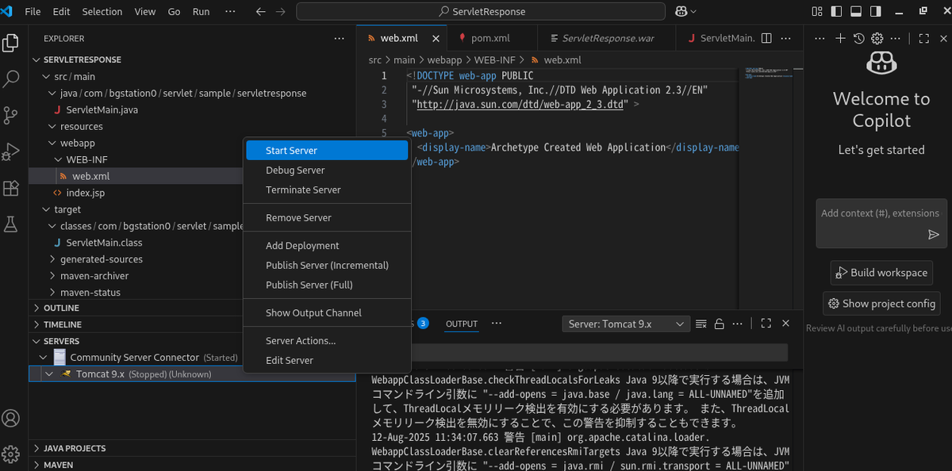Maximize the bottom panel
This screenshot has width=952, height=471.
tap(766, 324)
